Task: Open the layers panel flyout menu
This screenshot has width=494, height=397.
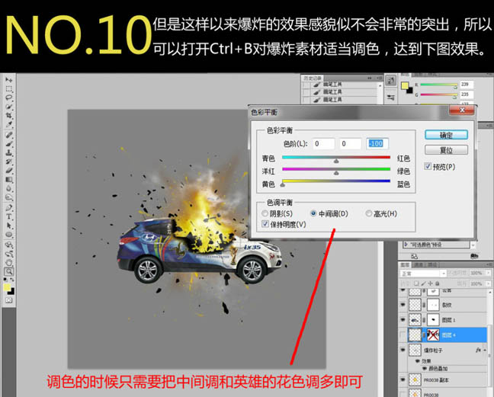Action: [489, 264]
